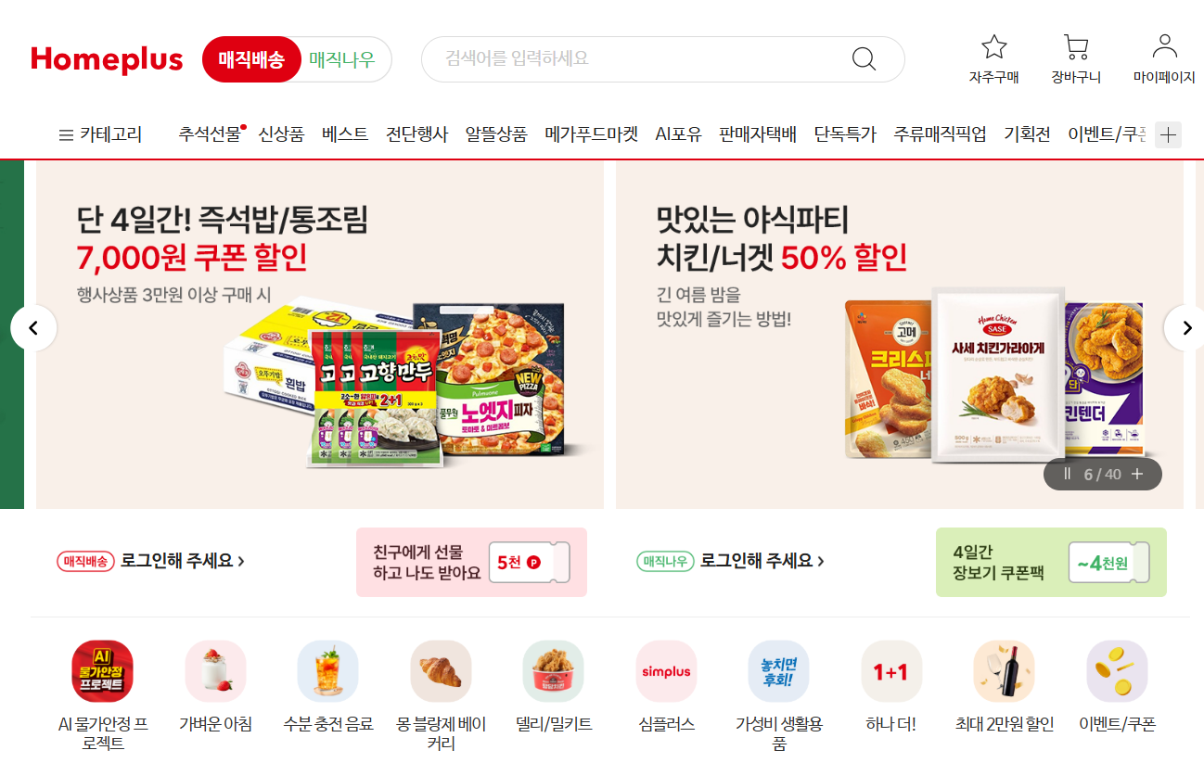
Task: Click the 검색어를 입력하세요 search field
Action: pos(640,59)
